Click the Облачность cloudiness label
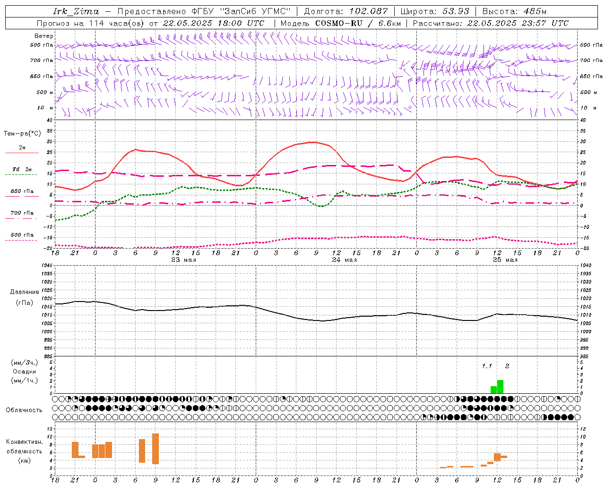The image size is (605, 484). coord(24,410)
